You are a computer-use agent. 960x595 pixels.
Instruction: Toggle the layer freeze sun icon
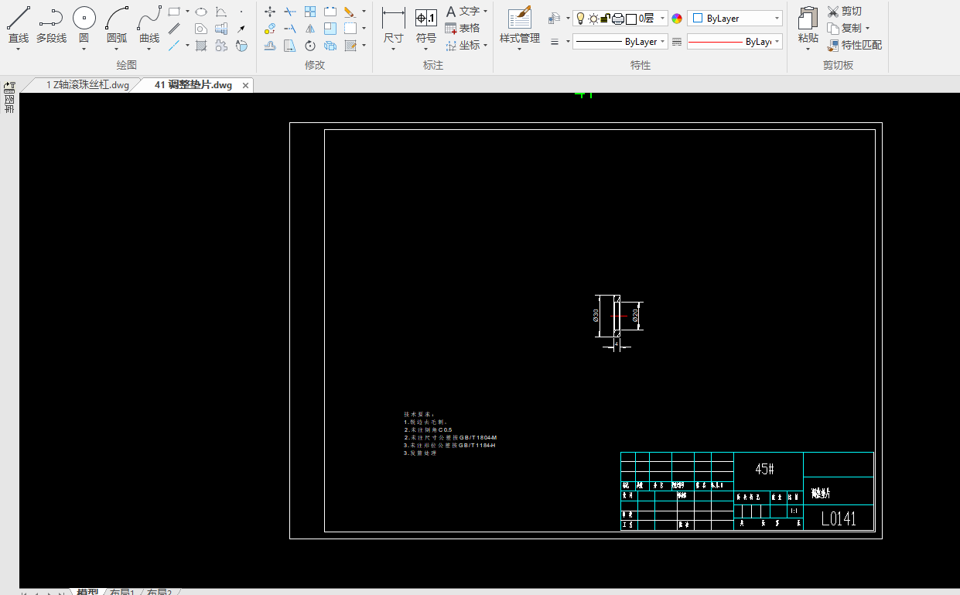(x=593, y=19)
